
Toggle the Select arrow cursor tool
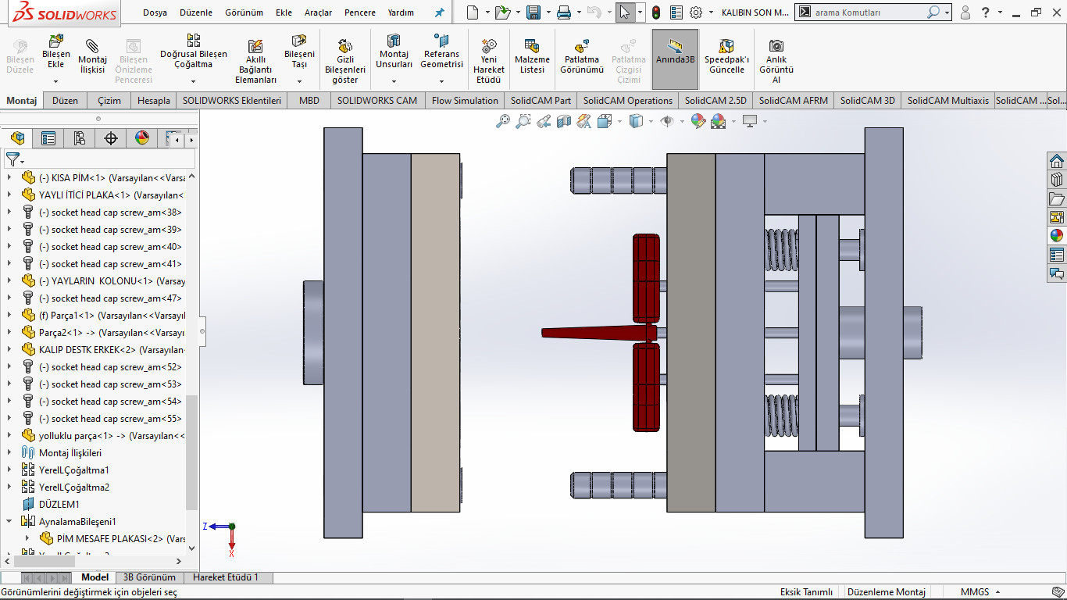(x=624, y=12)
